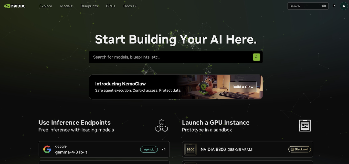Open the Introducing NemoClaw banner
Image resolution: width=349 pixels, height=164 pixels.
176,87
